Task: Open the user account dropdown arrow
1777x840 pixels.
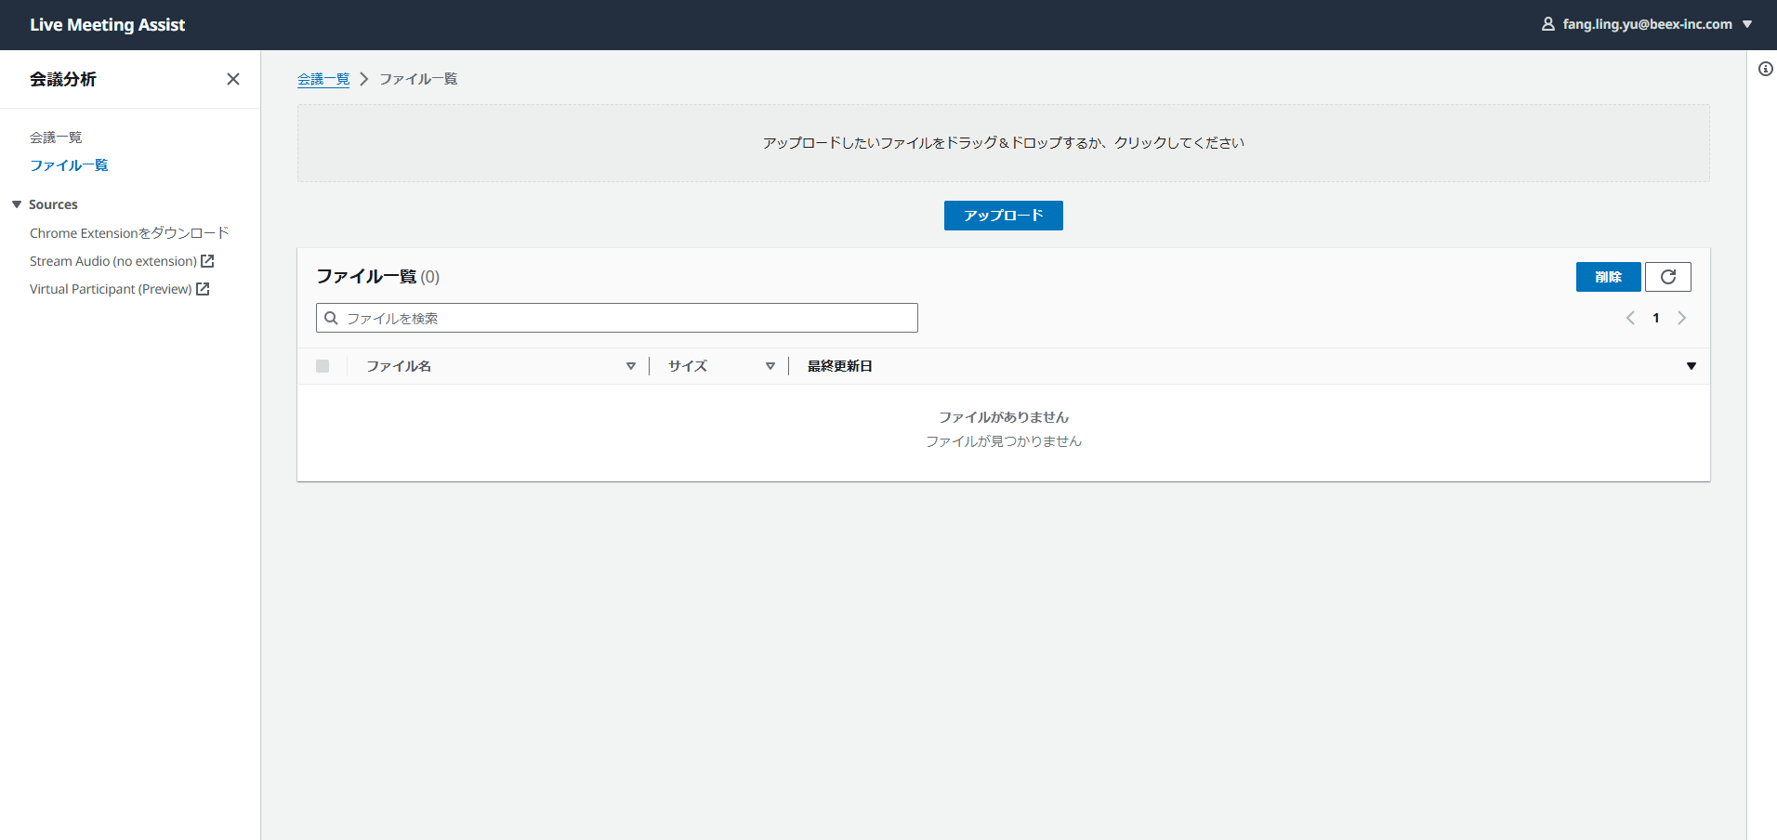Action: (x=1747, y=24)
